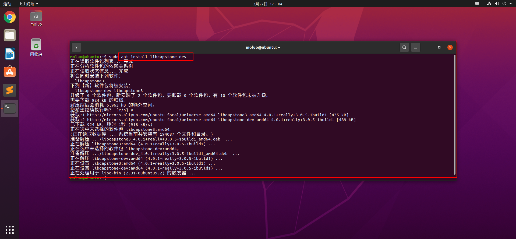Select the Terminal icon in dock

click(x=10, y=108)
